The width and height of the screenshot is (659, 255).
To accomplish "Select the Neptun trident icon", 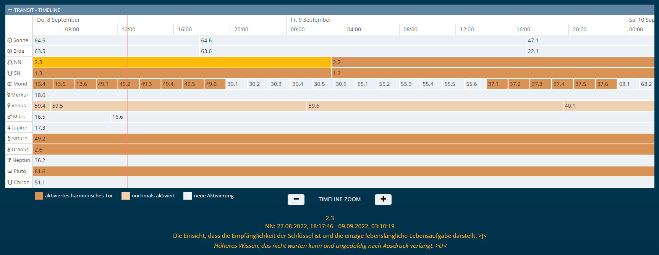I will point(9,160).
